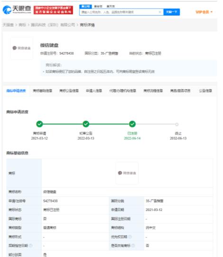This screenshot has width=223, height=257.
Task: Click the second green checkmark dated 2022-03-13
Action: click(86, 124)
